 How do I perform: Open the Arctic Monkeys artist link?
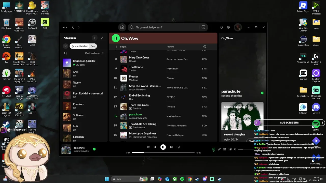(137, 89)
